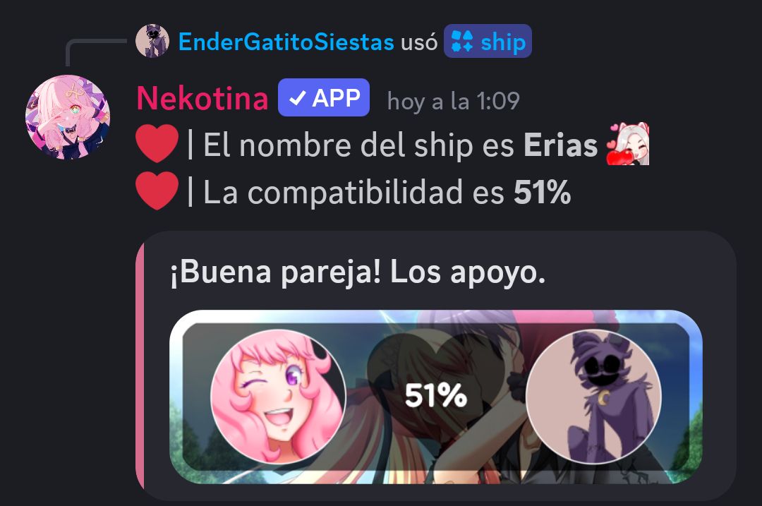Click the Nekotina bot username
The image size is (762, 506).
point(202,98)
